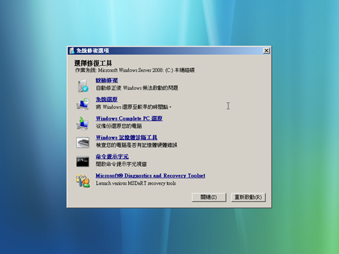This screenshot has height=254, width=339.
Task: Click the operating system info line
Action: click(x=135, y=70)
